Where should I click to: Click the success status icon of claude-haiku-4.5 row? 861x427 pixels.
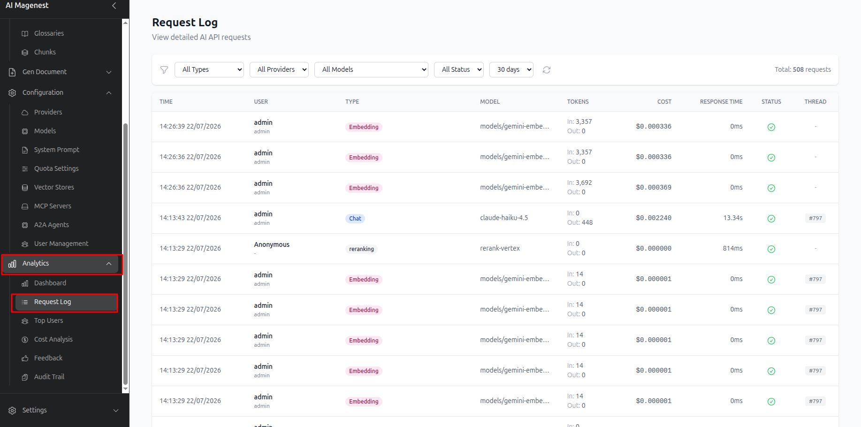point(771,218)
